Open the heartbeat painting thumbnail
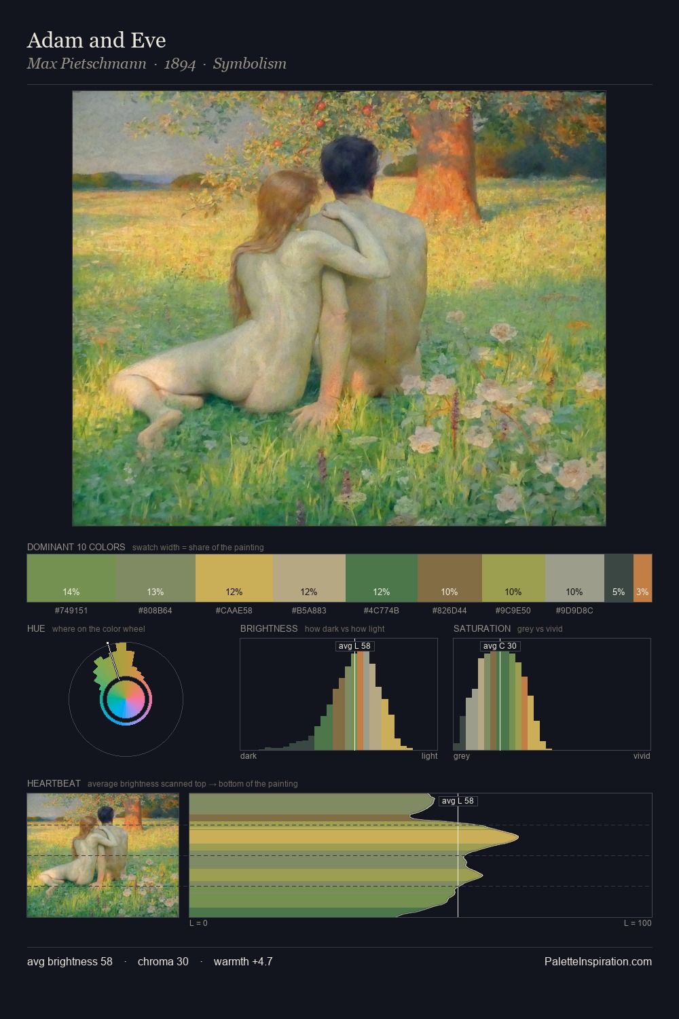The image size is (679, 1019). click(103, 855)
